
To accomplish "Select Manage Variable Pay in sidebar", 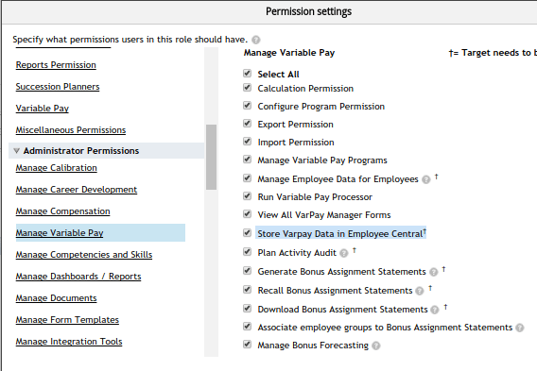I will 60,233.
